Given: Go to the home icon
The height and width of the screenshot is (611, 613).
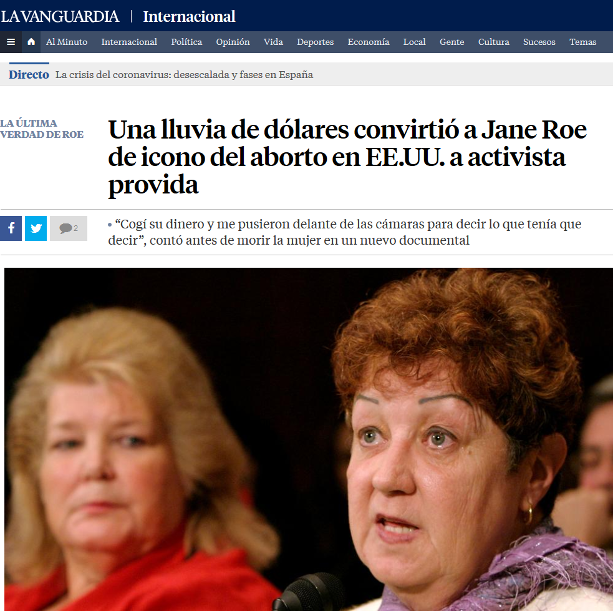Looking at the screenshot, I should pos(31,42).
